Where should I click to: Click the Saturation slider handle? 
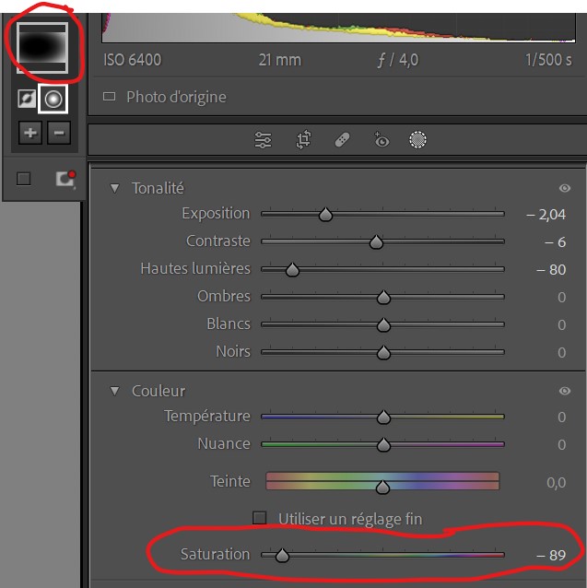[x=282, y=556]
